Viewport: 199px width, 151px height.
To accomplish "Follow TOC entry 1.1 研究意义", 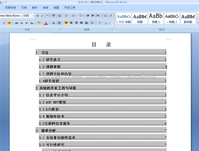I will point(103,60).
